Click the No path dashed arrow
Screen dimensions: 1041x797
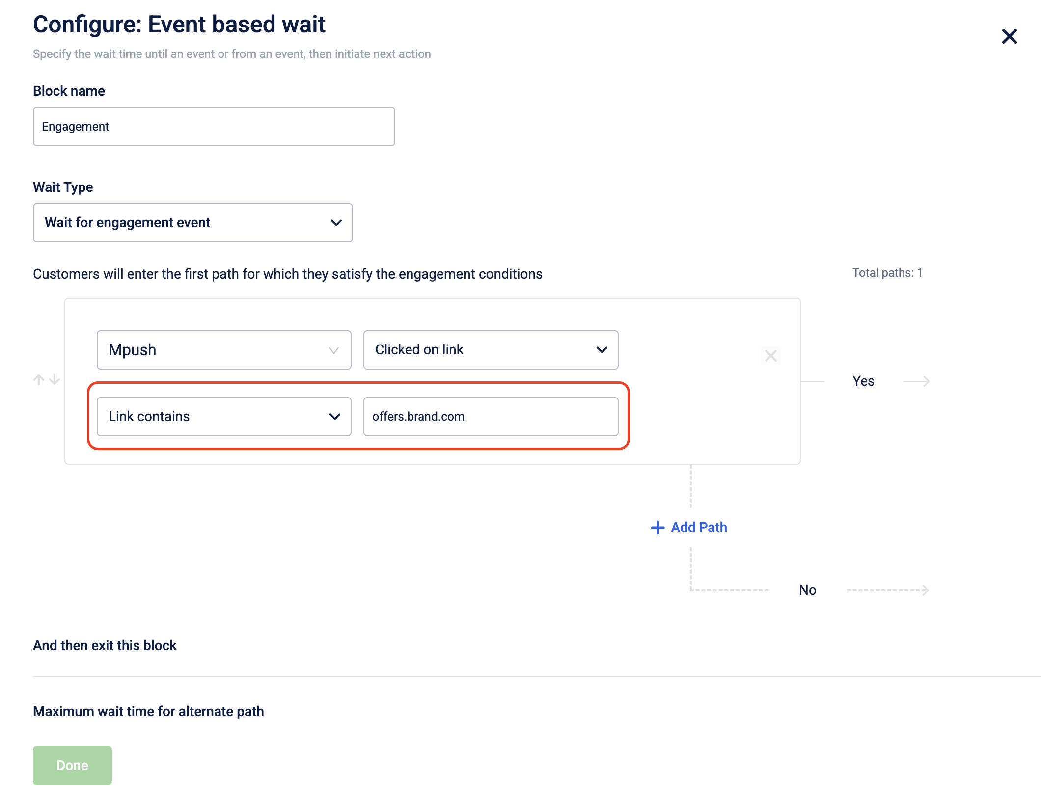point(888,590)
